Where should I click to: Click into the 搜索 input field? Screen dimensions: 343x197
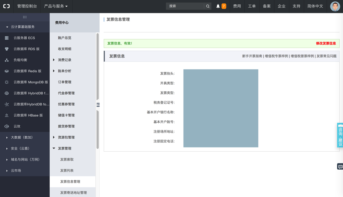[185, 6]
